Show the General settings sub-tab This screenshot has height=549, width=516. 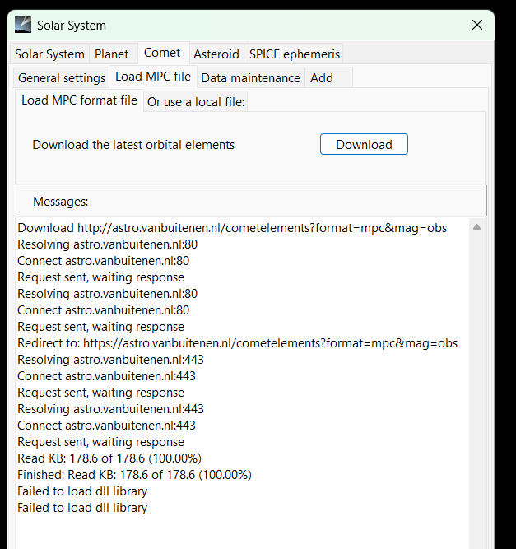(62, 77)
